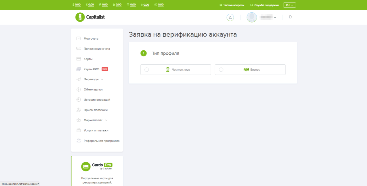Screen dimensions: 367x186
Task: Click the wallet icon beside Мои счета
Action: tap(79, 39)
